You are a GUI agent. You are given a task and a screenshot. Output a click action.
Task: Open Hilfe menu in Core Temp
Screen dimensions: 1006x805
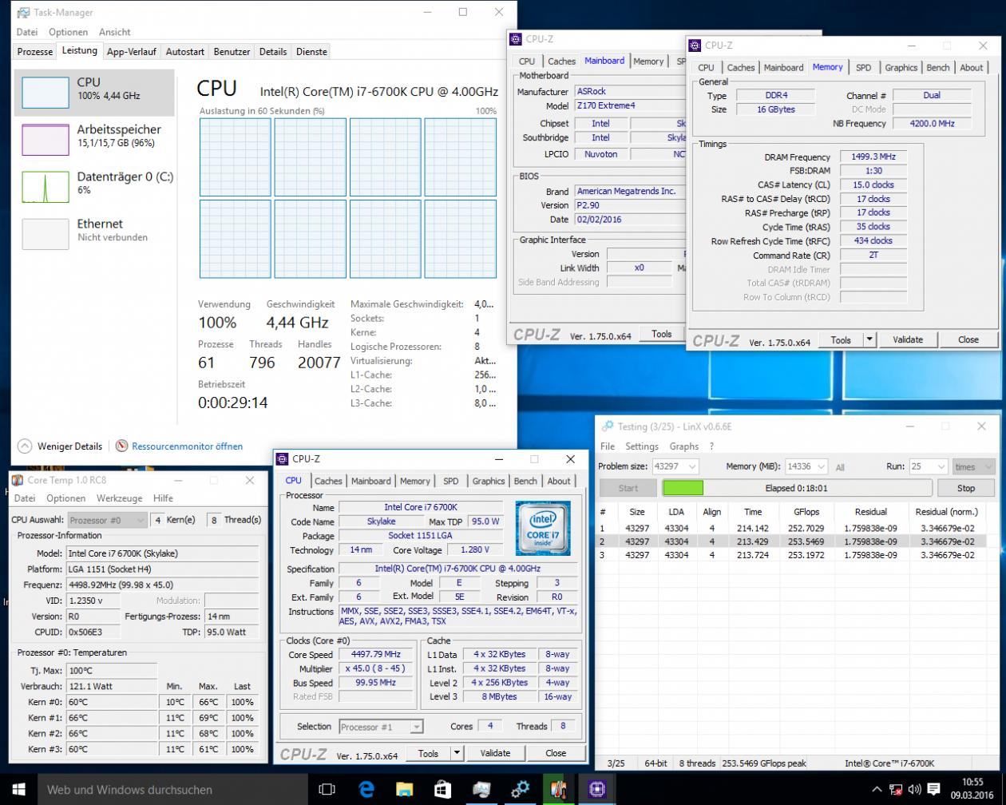coord(163,498)
